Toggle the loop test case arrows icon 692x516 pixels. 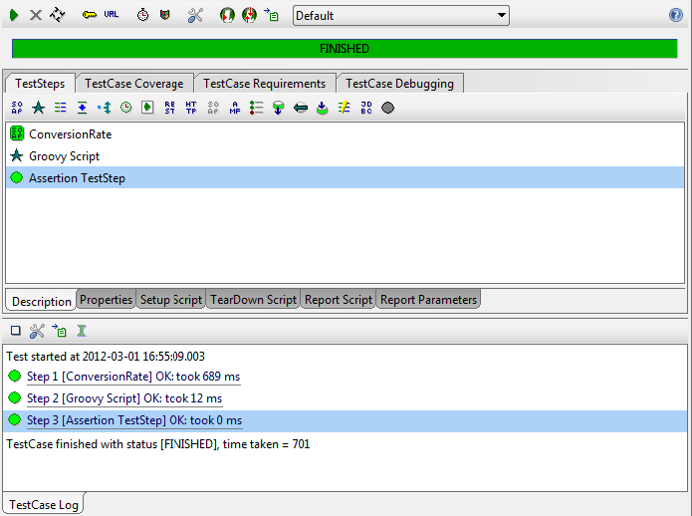[57, 15]
